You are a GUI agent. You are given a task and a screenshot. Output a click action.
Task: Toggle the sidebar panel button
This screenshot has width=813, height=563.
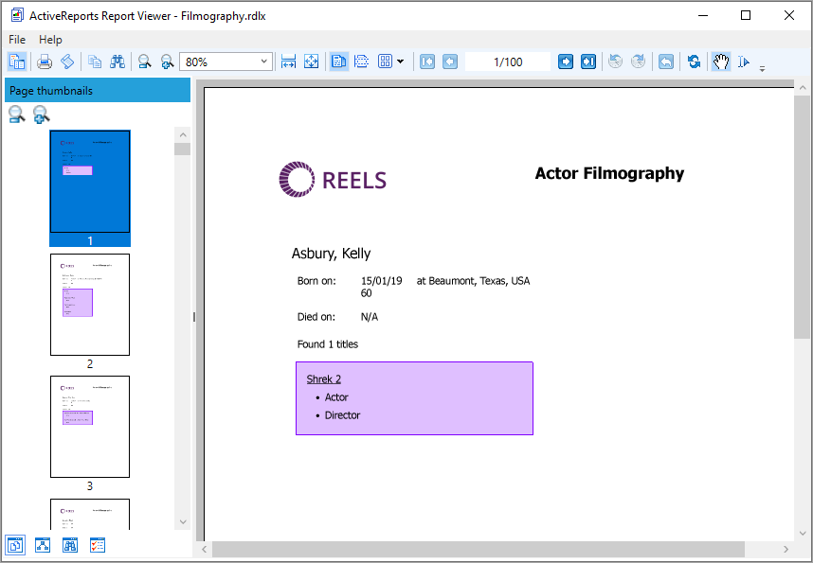(x=17, y=62)
